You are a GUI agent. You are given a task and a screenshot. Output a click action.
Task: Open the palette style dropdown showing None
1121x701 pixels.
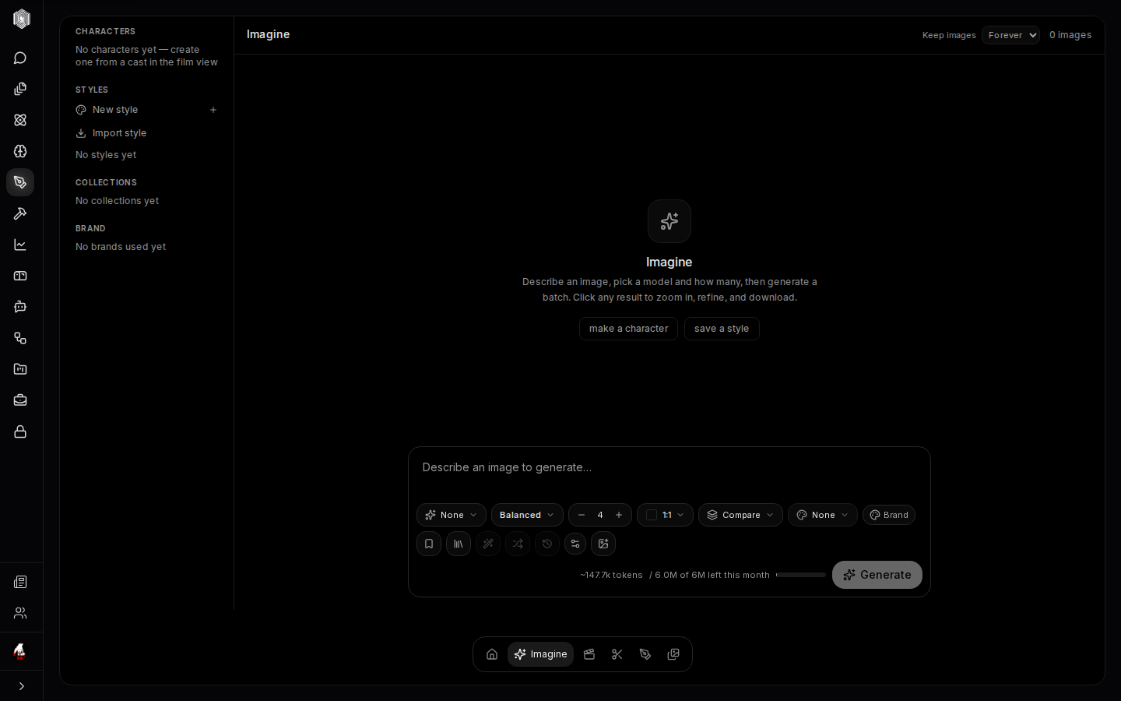(823, 515)
